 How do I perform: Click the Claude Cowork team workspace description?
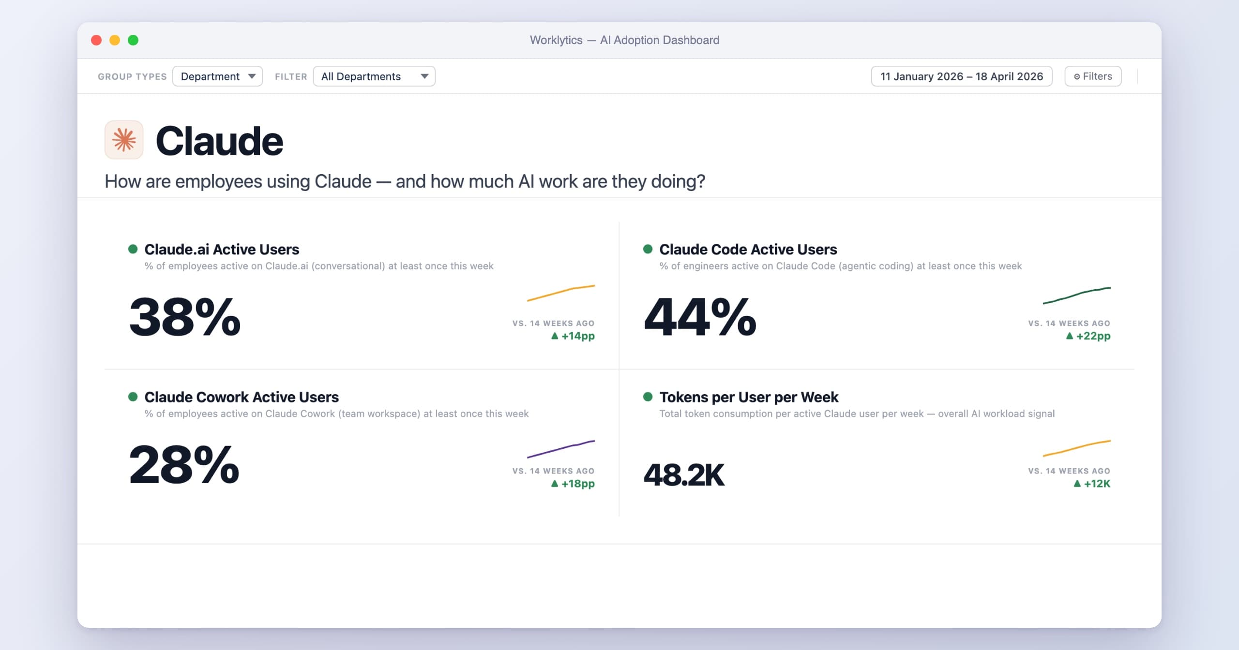(336, 414)
